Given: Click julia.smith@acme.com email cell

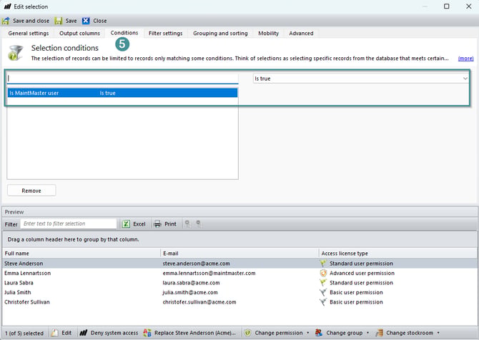Looking at the screenshot, I should coord(190,292).
